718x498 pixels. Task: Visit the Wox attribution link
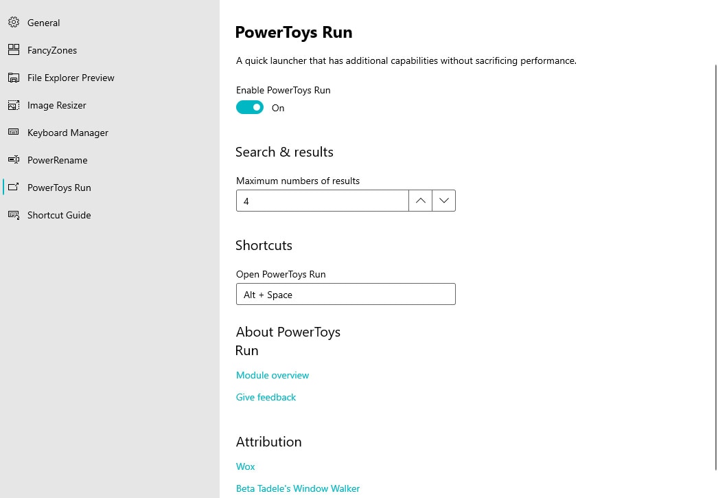click(x=245, y=466)
